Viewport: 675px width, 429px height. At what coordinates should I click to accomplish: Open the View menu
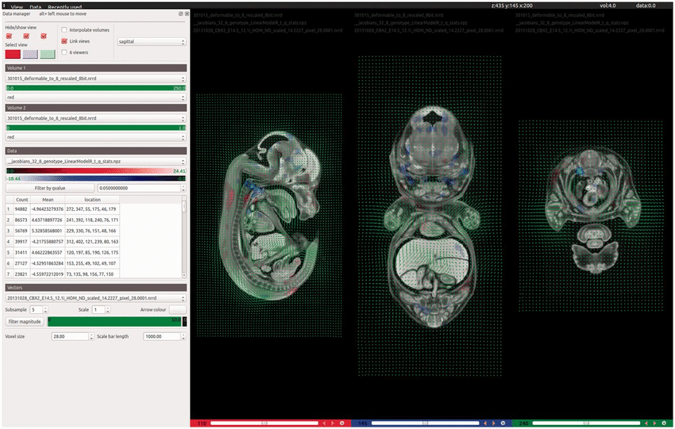pyautogui.click(x=17, y=6)
